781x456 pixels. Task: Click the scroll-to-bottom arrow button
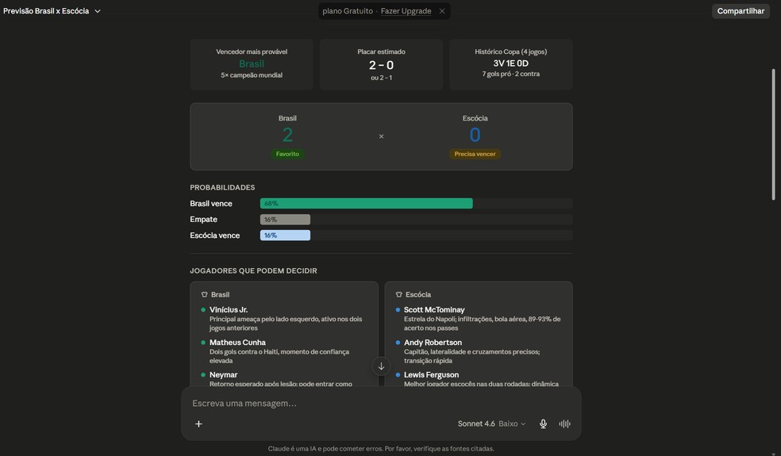point(381,366)
